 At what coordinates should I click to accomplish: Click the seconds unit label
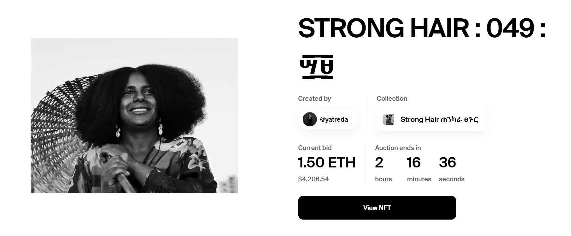click(451, 179)
